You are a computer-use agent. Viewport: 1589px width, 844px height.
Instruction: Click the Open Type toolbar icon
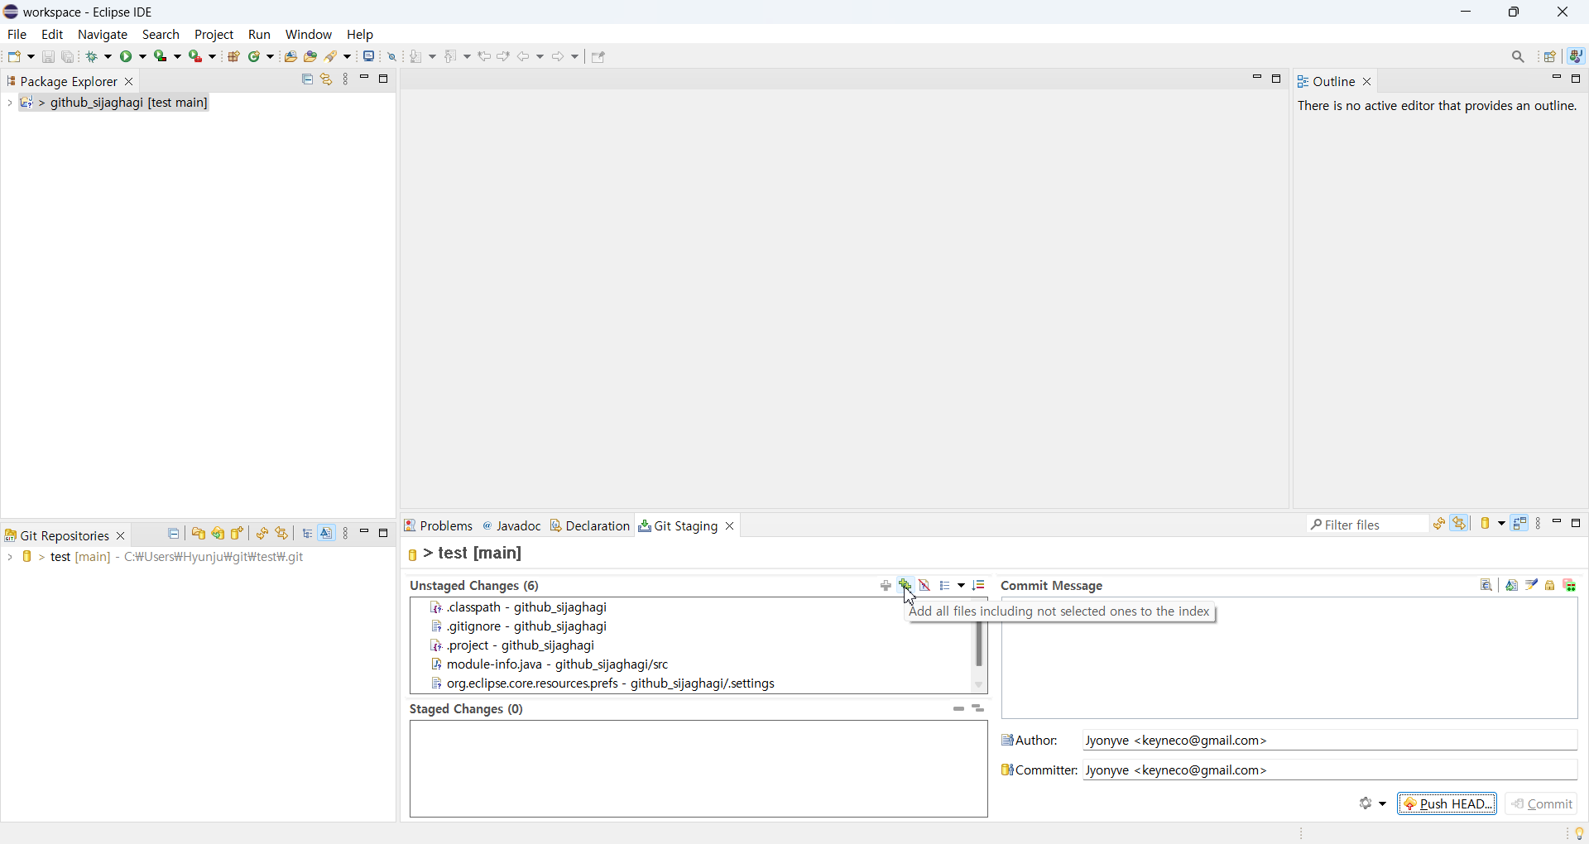pos(290,57)
